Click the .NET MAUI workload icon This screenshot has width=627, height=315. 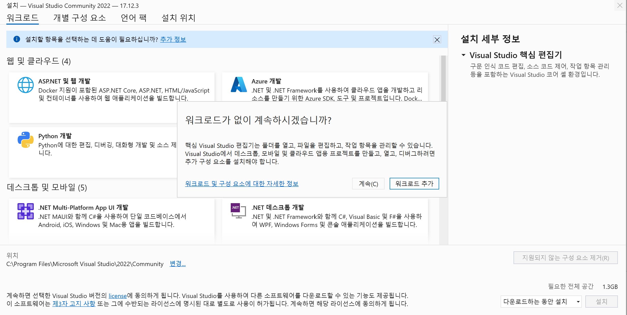(x=25, y=211)
